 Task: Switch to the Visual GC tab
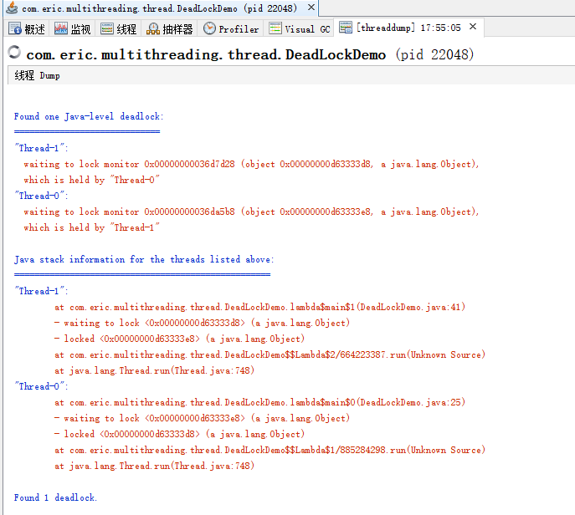coord(300,28)
